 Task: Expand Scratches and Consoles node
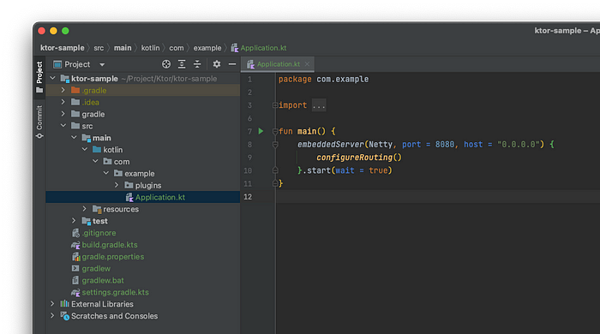52,316
